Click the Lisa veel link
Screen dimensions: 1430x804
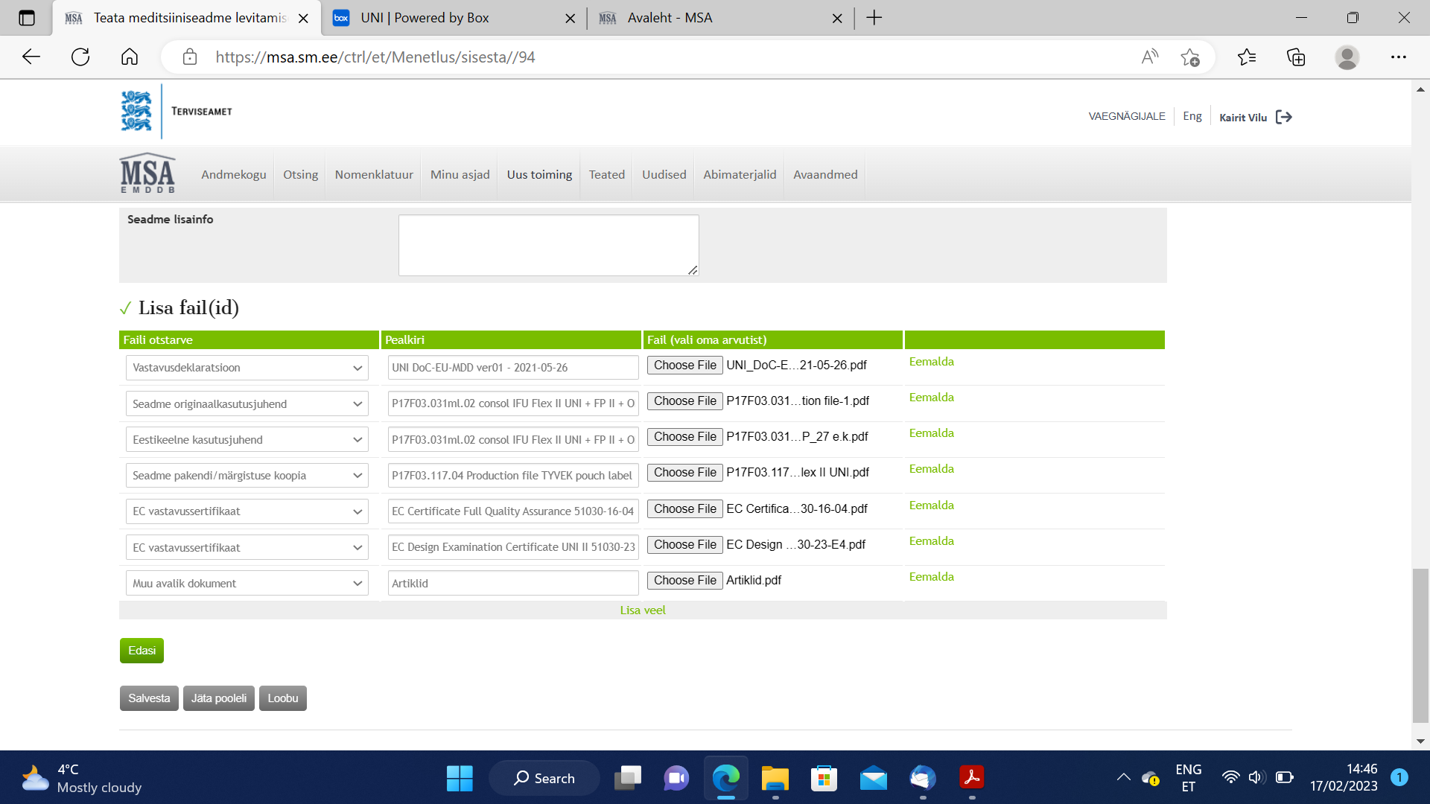point(643,610)
